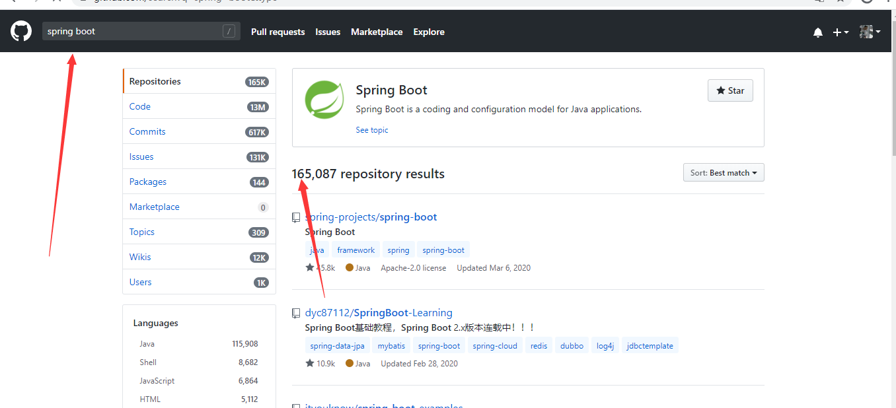
Task: Open Issues in top navigation
Action: coord(328,32)
